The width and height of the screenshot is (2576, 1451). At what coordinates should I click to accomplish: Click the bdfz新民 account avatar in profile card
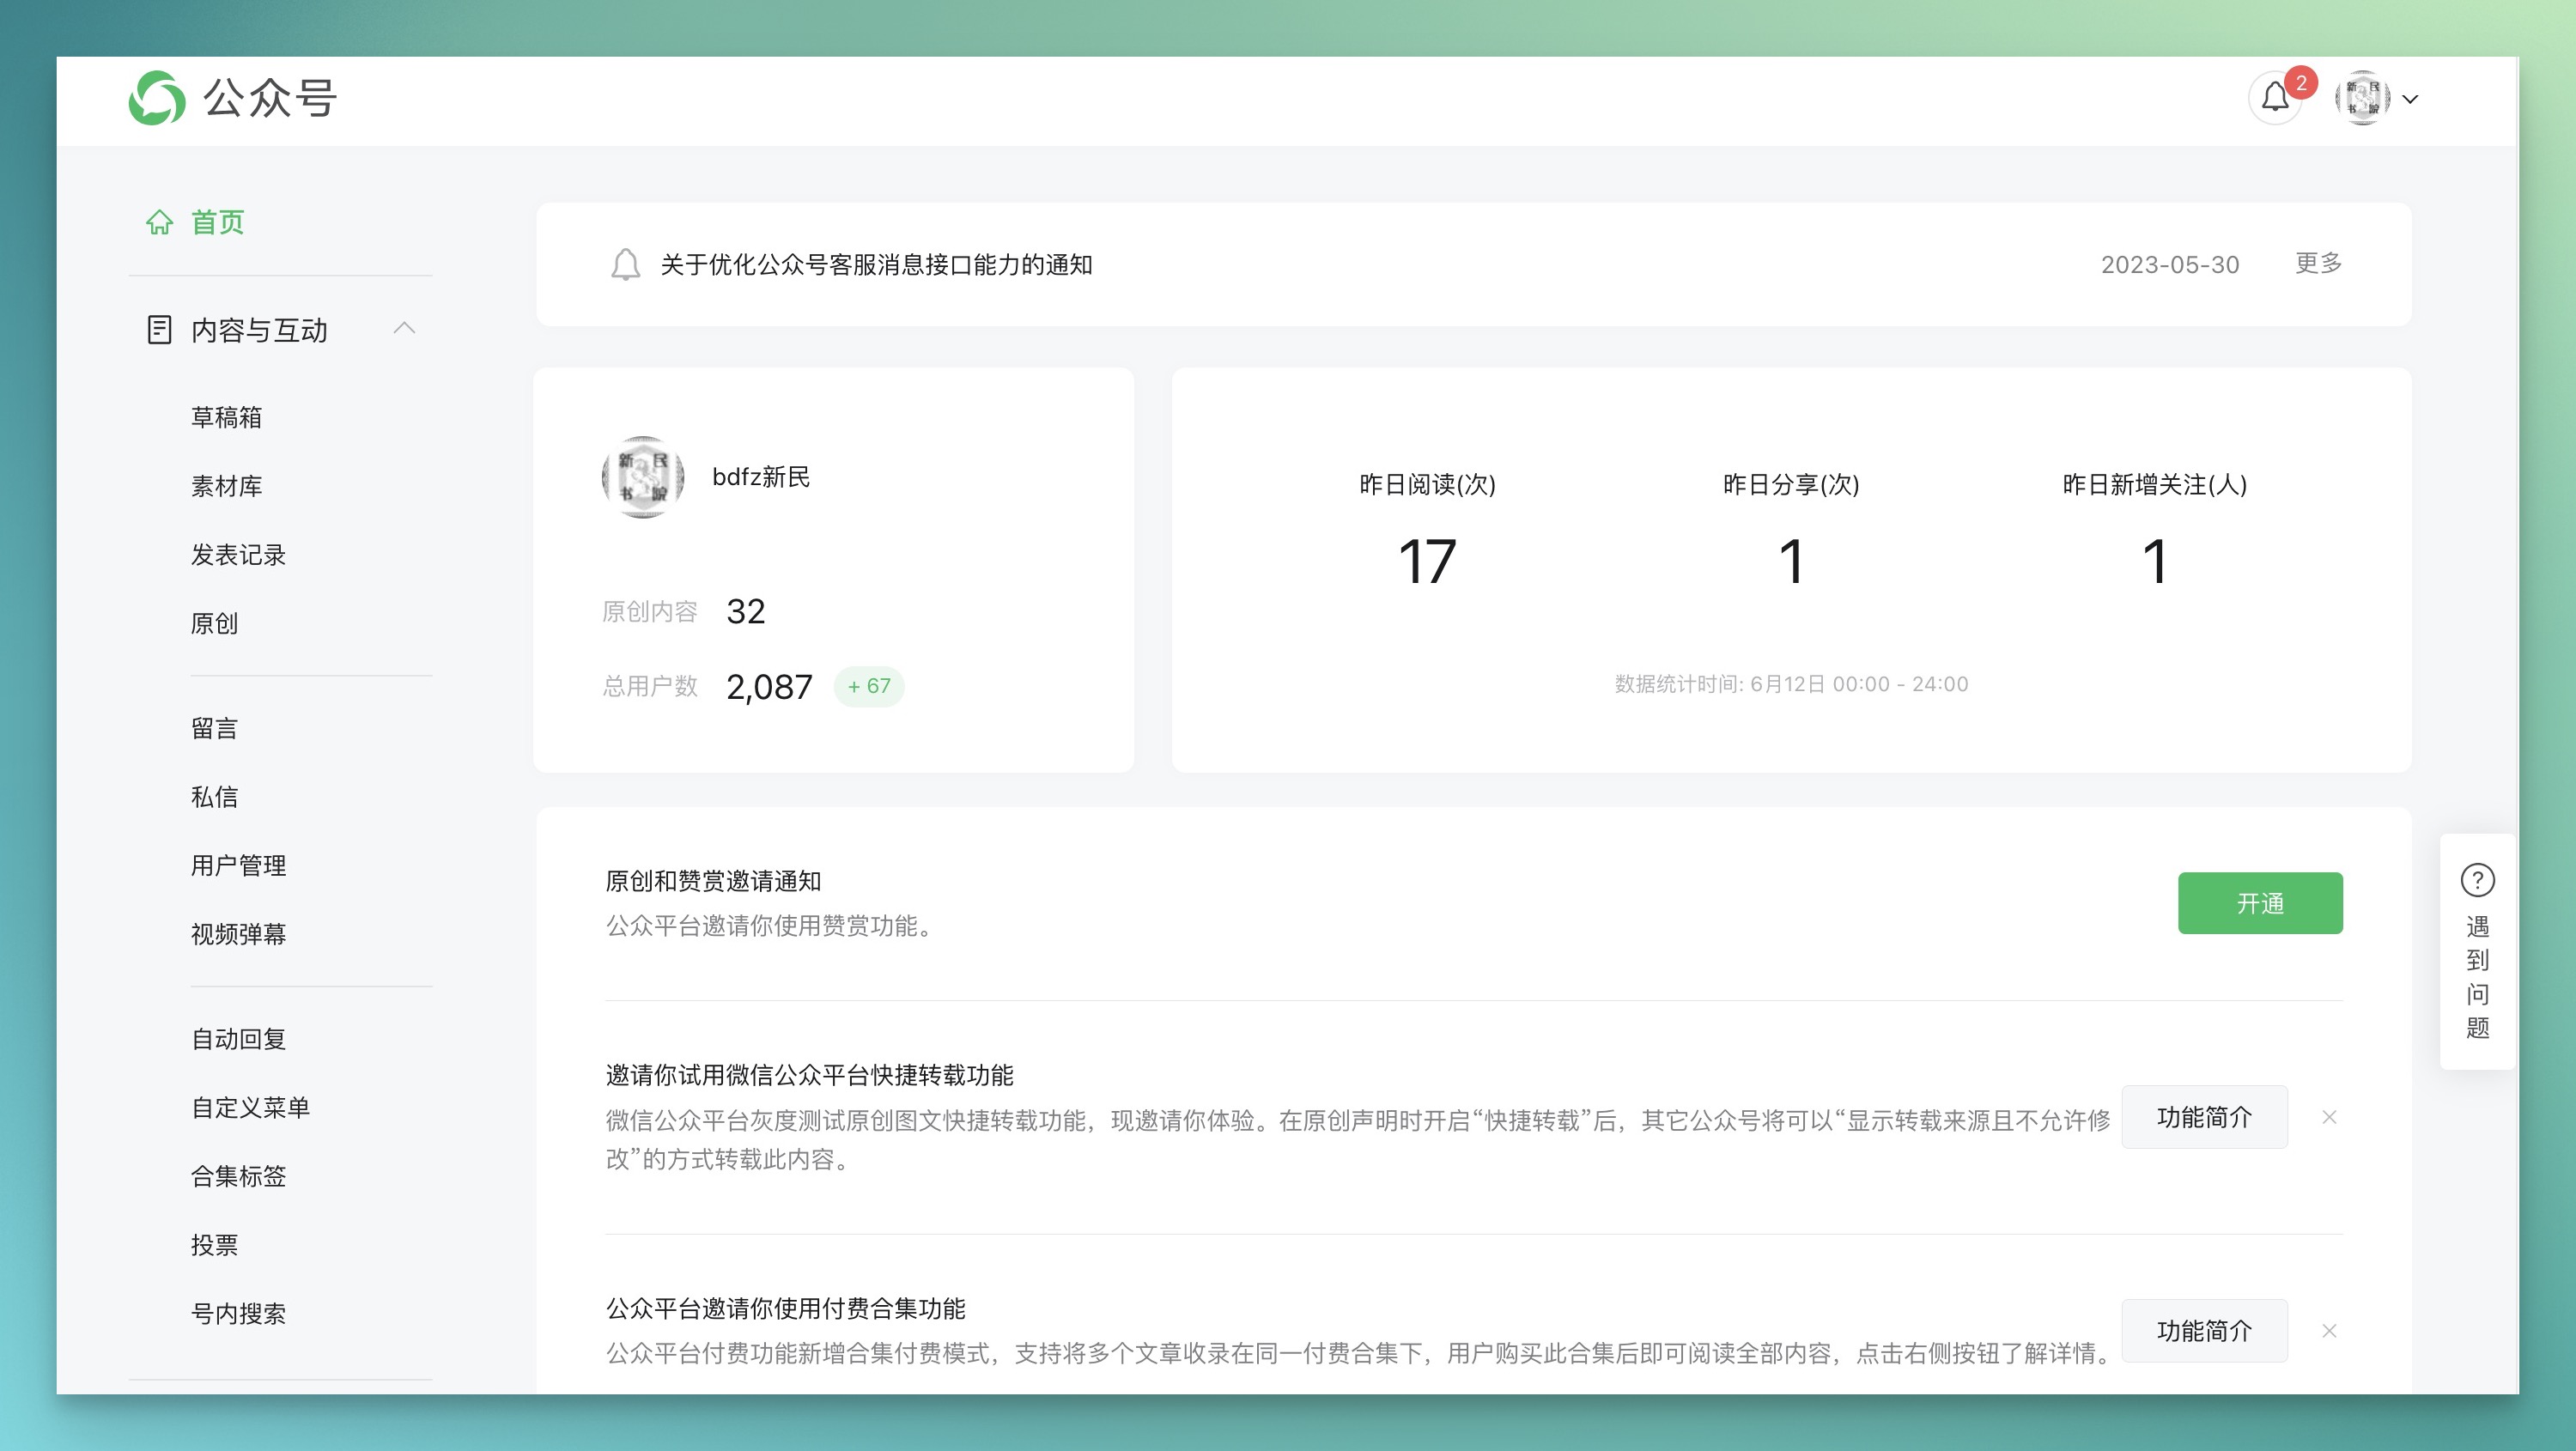(643, 477)
